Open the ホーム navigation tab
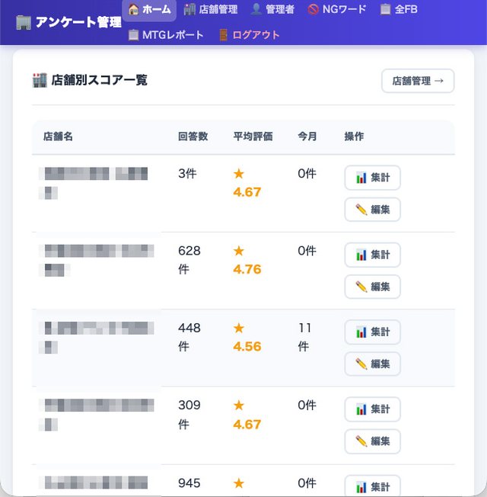 point(149,10)
